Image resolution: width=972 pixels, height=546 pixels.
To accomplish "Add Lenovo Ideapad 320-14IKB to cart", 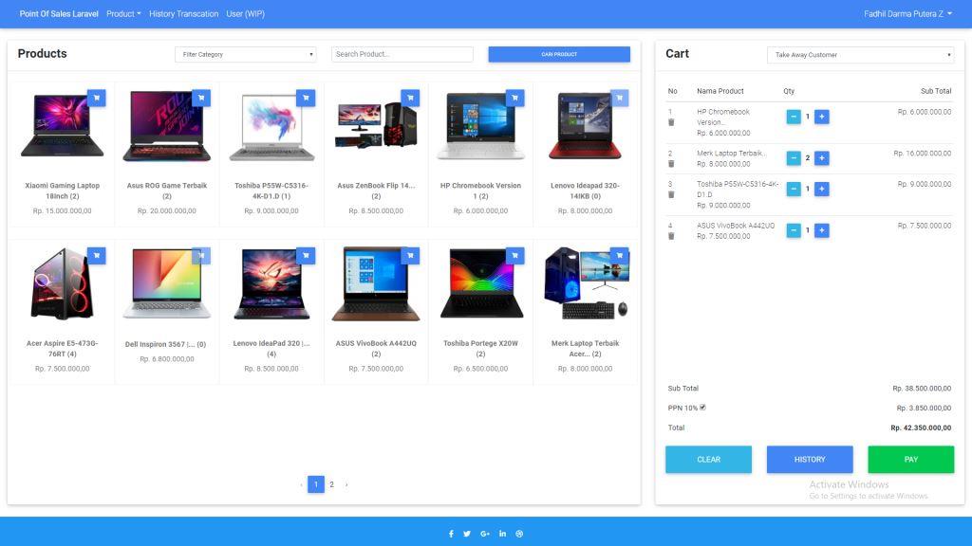I will (619, 98).
